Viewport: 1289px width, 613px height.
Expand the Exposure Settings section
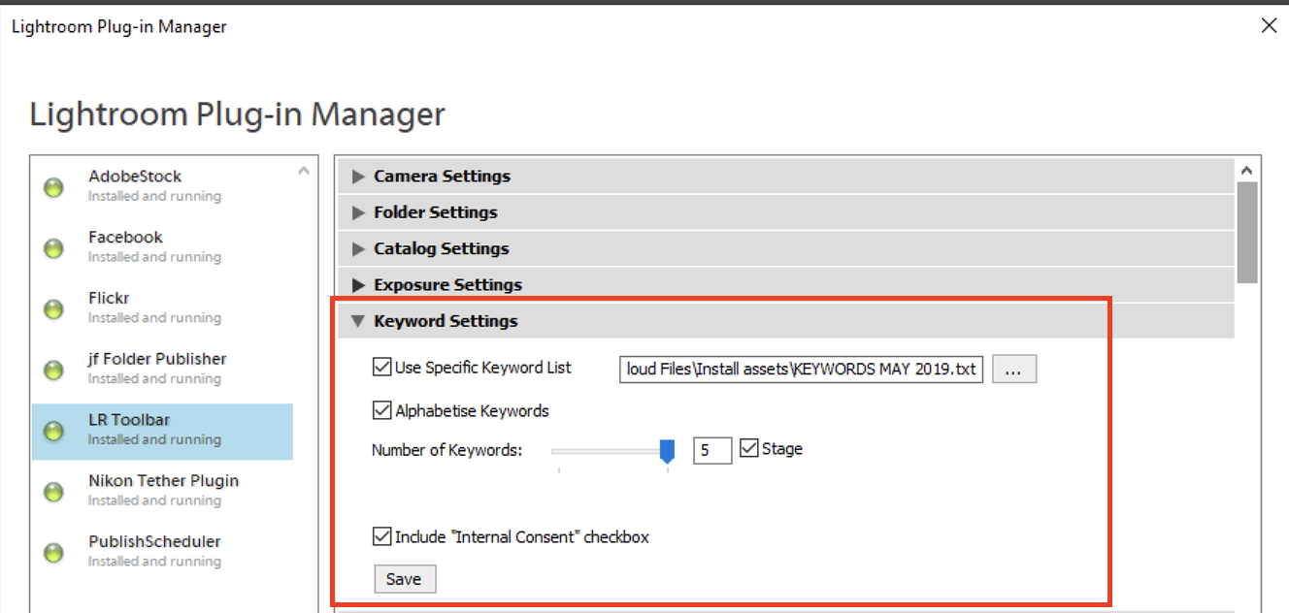pos(785,284)
